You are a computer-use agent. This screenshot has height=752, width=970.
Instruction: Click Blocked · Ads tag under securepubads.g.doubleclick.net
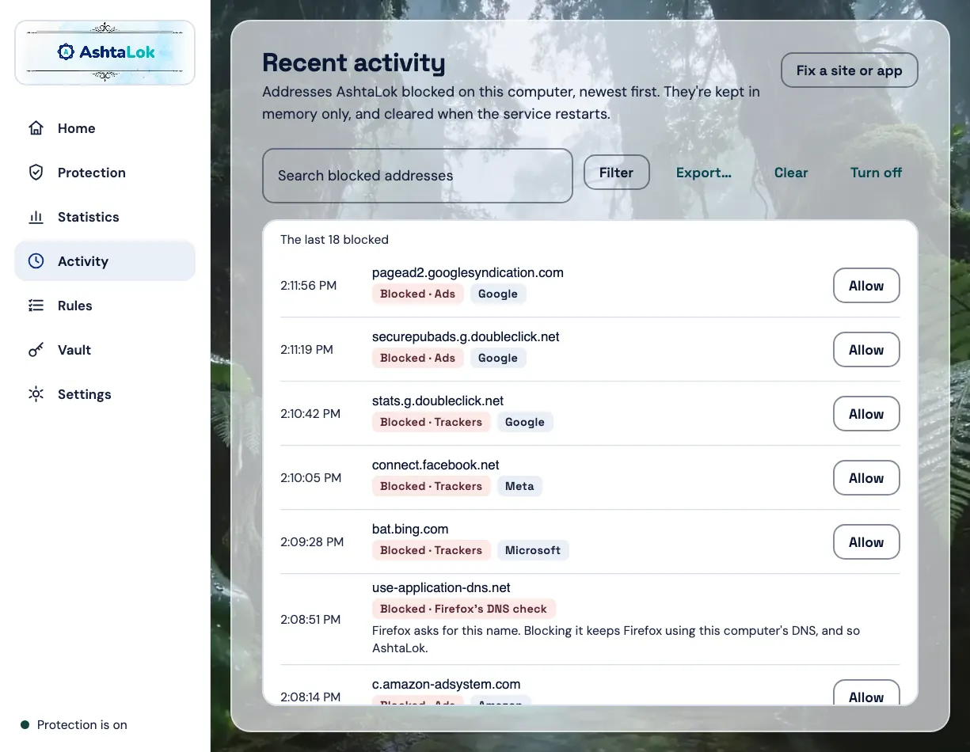click(x=418, y=358)
